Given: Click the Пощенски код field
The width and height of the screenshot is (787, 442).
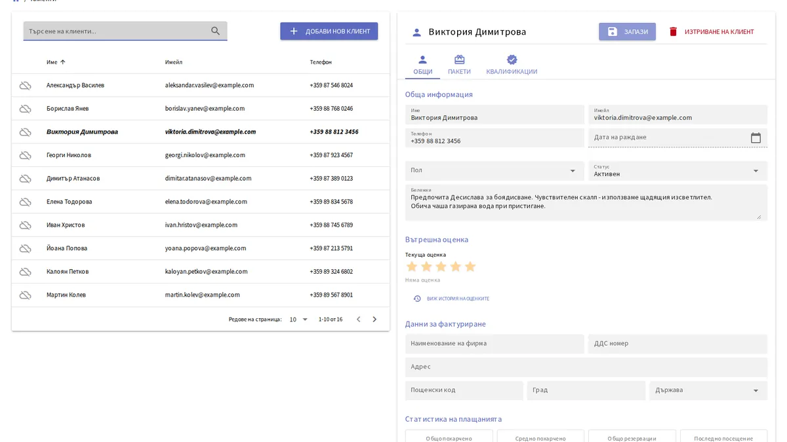Looking at the screenshot, I should (464, 390).
